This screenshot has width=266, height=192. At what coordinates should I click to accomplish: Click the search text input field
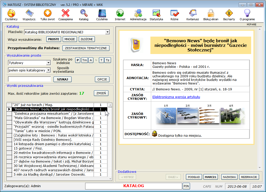pyautogui.click(x=29, y=79)
